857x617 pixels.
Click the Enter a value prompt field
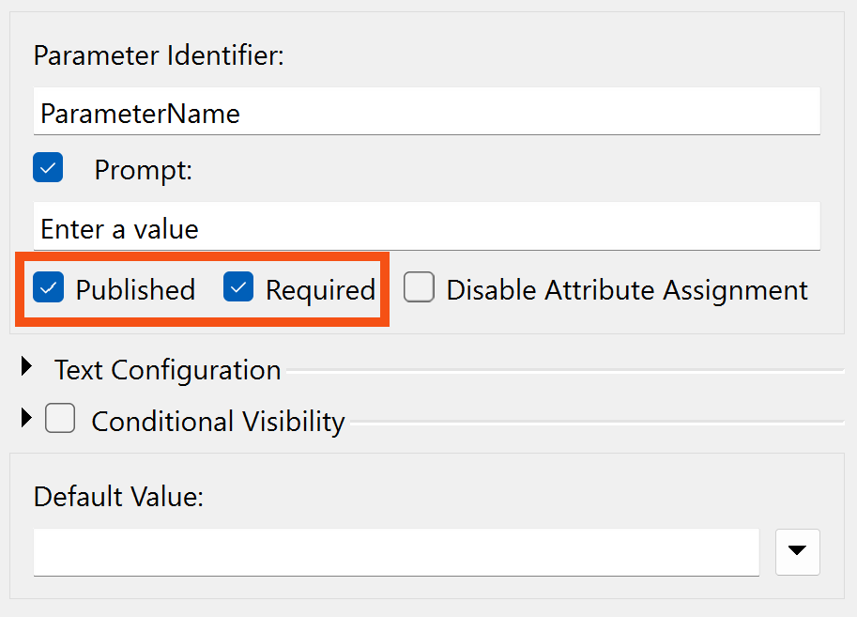pos(422,226)
